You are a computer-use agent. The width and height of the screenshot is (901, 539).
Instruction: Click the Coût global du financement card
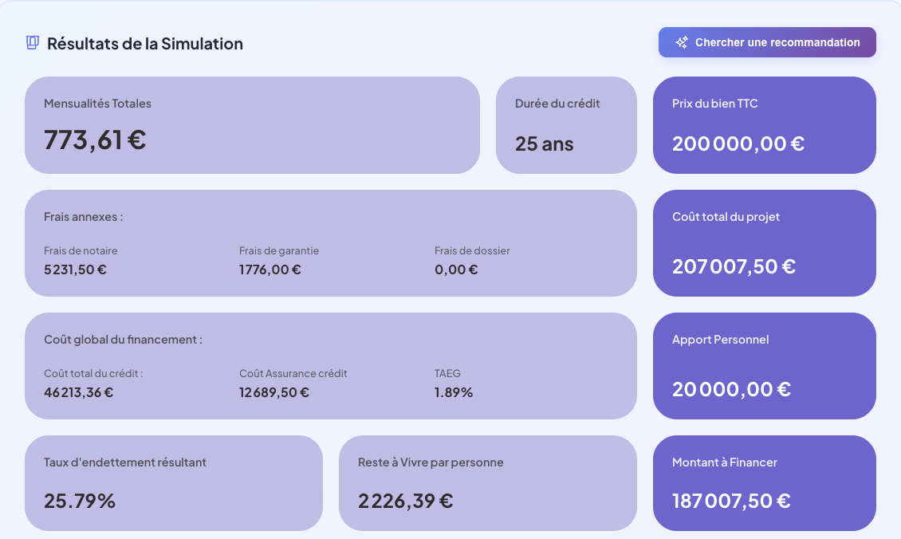(x=331, y=366)
